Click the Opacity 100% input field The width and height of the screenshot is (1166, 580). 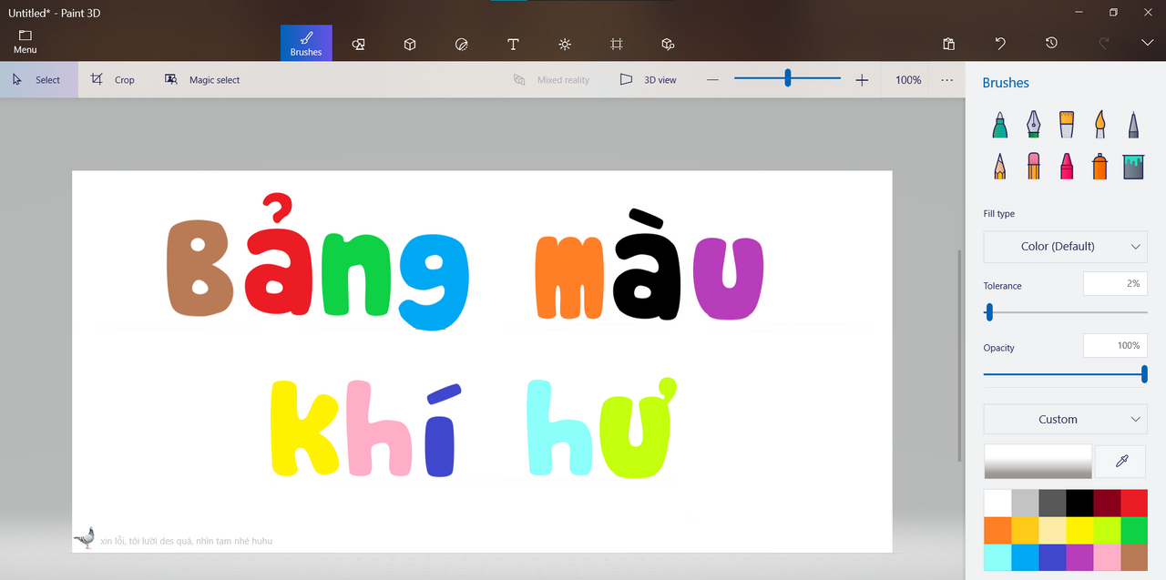(1115, 345)
